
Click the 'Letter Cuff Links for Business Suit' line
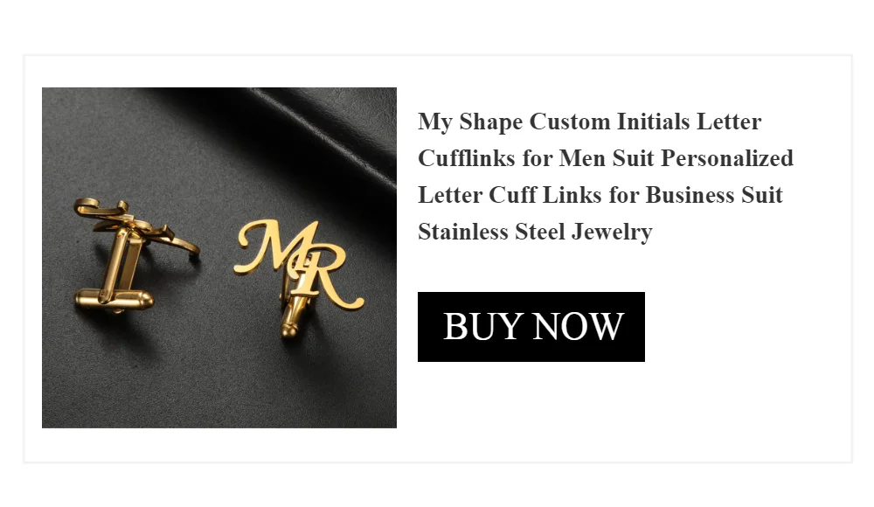pyautogui.click(x=600, y=195)
